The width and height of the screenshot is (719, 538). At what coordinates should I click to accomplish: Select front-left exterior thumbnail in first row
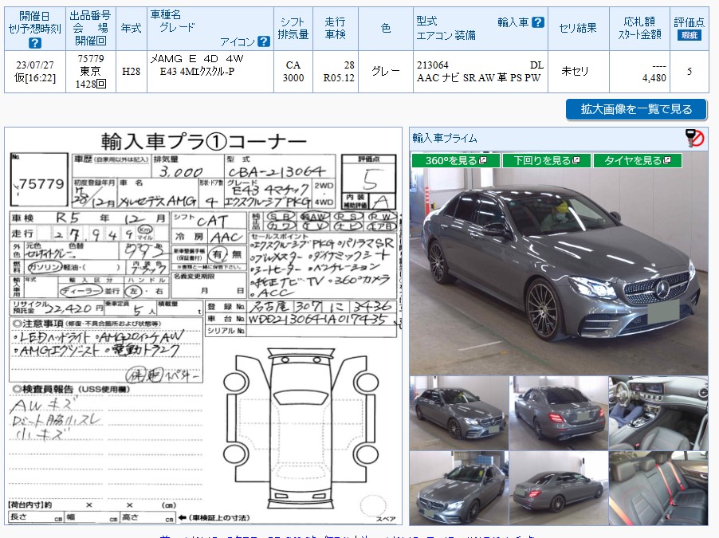(x=459, y=413)
